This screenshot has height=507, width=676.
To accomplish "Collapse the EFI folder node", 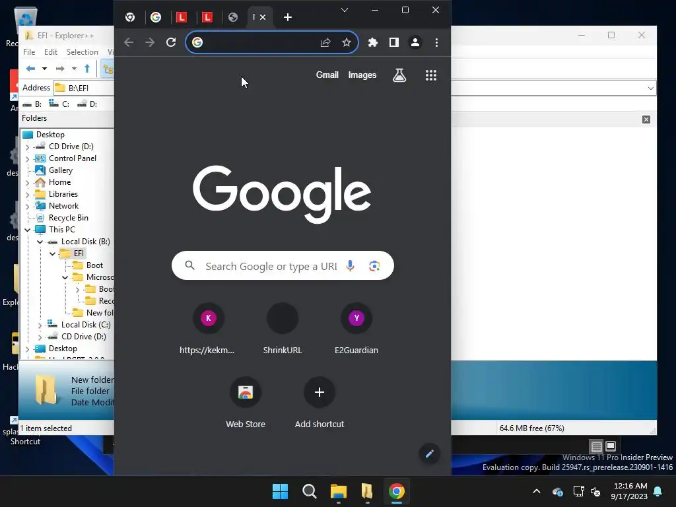I will [x=53, y=253].
